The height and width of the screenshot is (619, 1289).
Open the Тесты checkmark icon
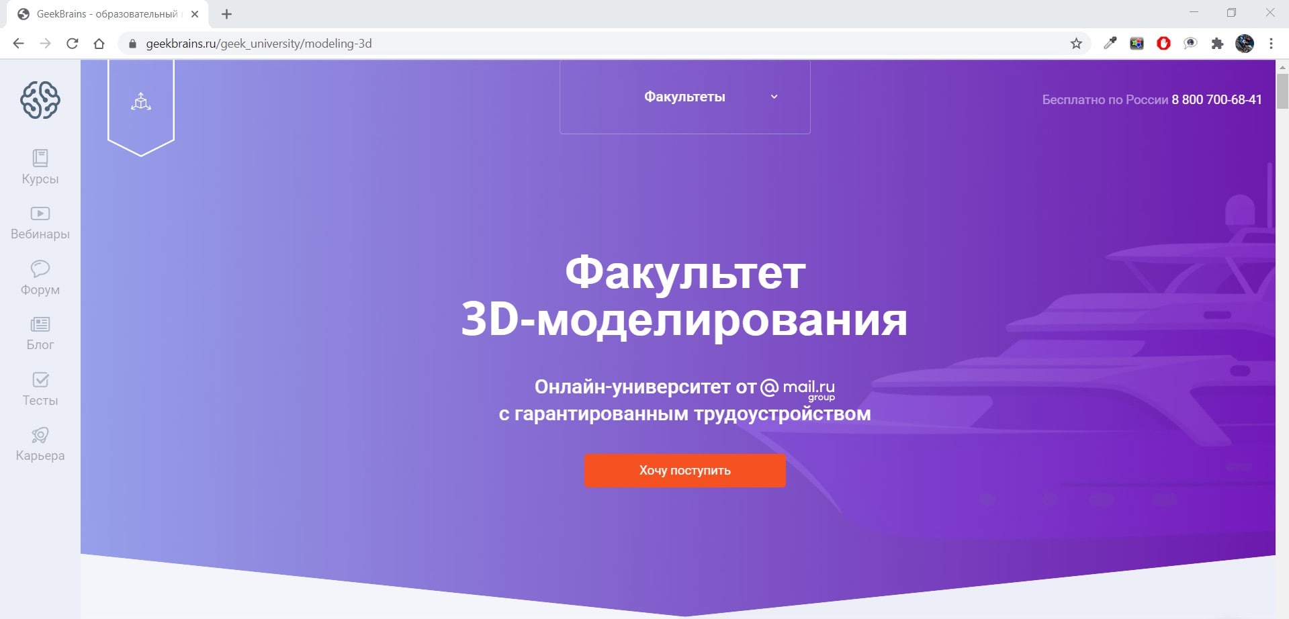coord(40,379)
